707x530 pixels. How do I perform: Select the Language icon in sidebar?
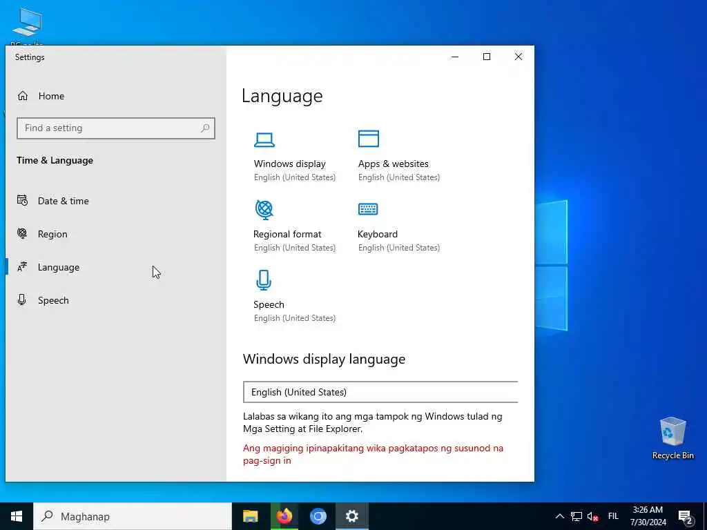click(x=22, y=267)
